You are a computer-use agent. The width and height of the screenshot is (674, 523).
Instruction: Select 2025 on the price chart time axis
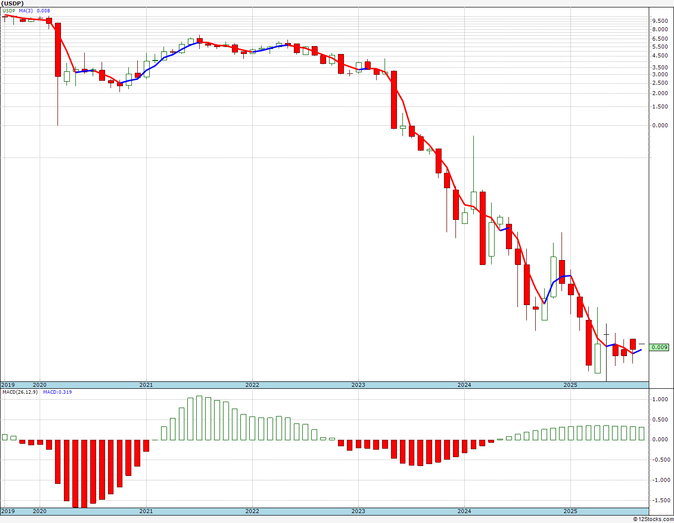coord(570,385)
